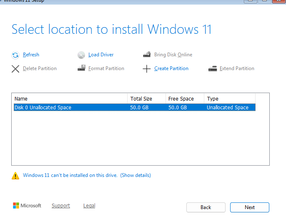This screenshot has width=286, height=222.
Task: Open the Legal link
Action: 89,206
